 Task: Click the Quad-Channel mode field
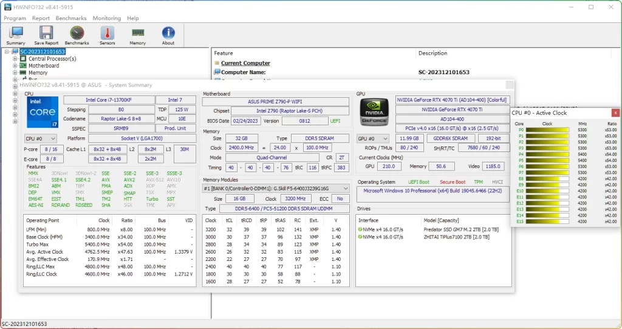tap(272, 158)
